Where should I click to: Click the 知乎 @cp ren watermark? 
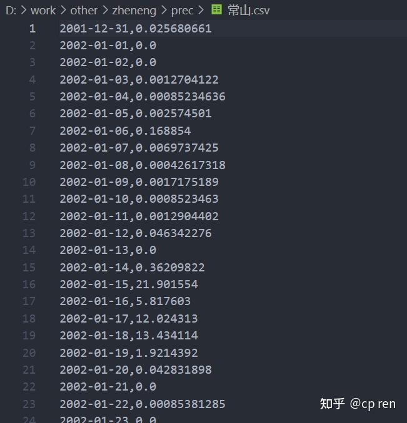[358, 404]
